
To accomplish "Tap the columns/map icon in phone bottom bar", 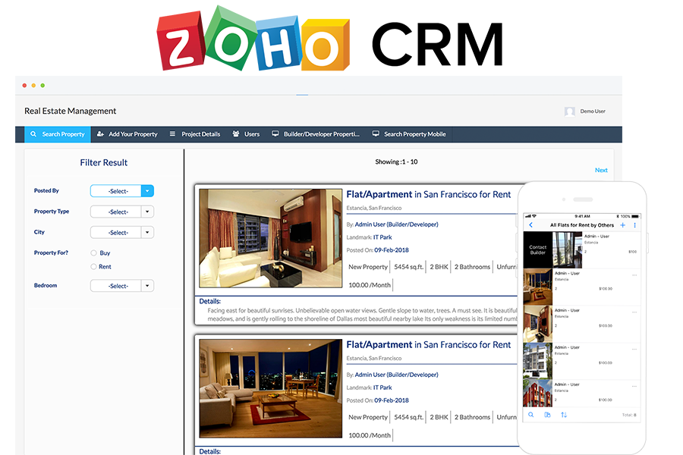I will tap(547, 415).
